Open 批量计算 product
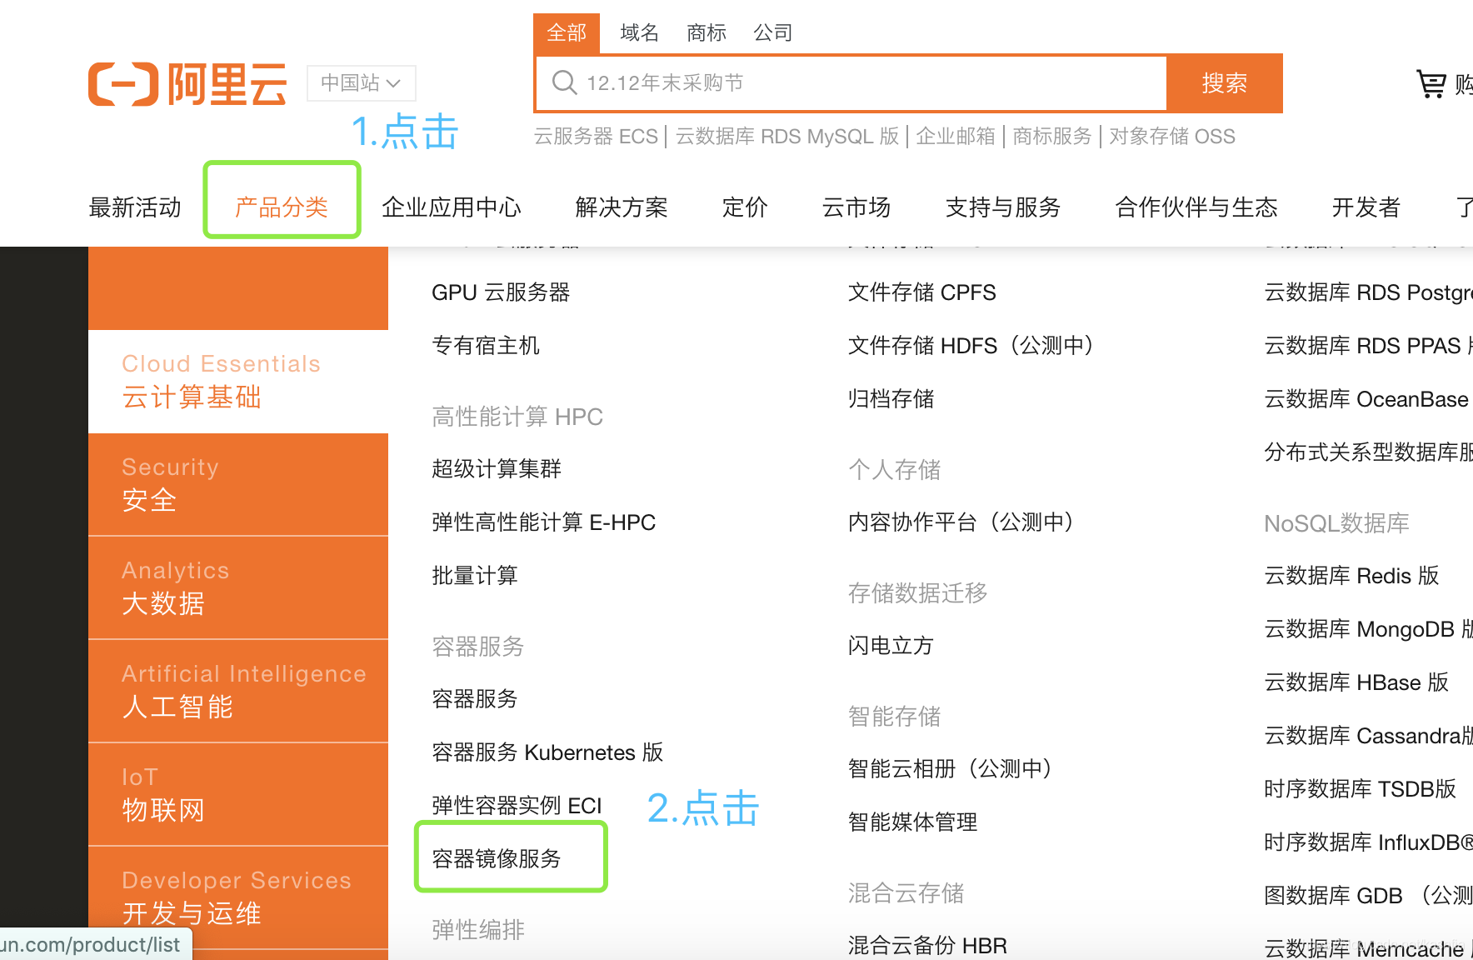The width and height of the screenshot is (1473, 960). click(475, 576)
